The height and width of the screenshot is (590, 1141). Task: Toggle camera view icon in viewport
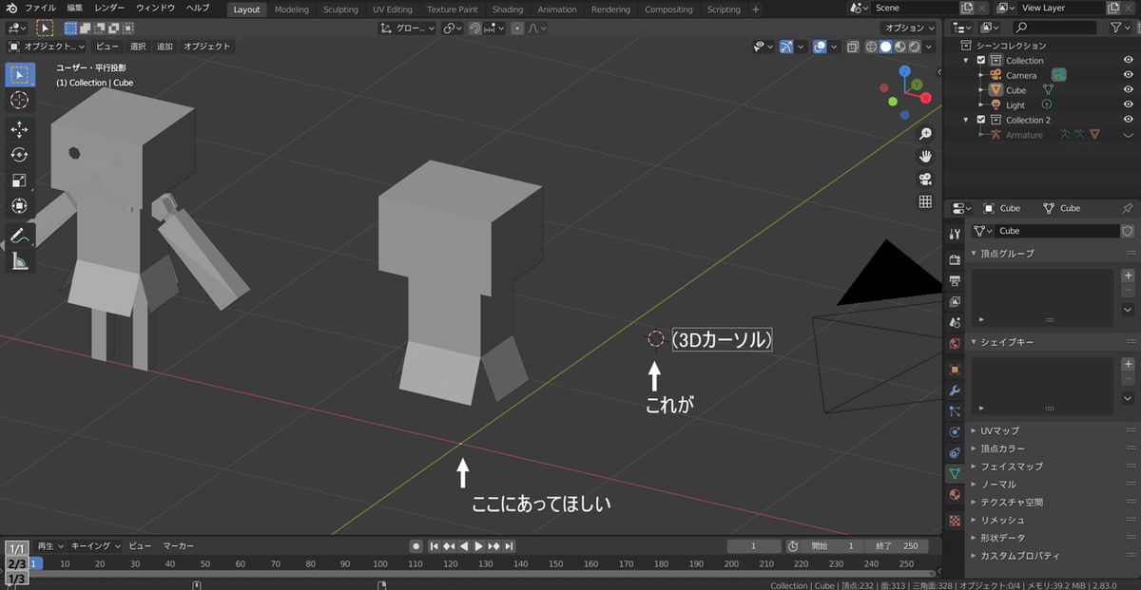click(925, 180)
